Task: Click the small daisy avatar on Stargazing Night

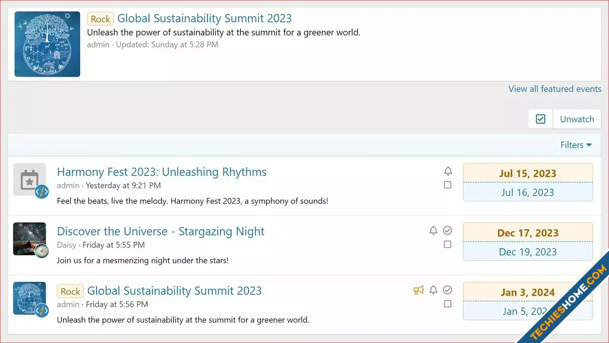Action: tap(42, 251)
